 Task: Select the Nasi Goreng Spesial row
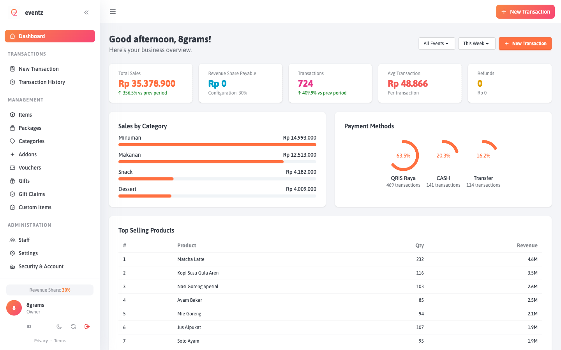pos(330,287)
